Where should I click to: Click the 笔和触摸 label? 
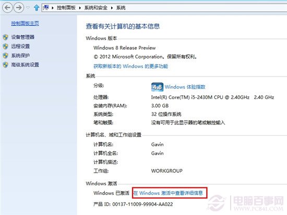pos(103,122)
